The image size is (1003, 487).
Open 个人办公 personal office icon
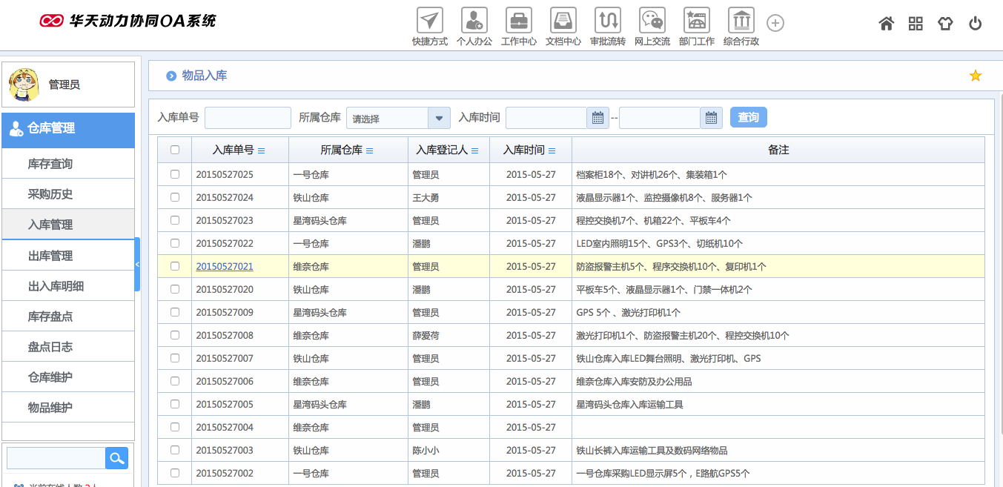[474, 20]
